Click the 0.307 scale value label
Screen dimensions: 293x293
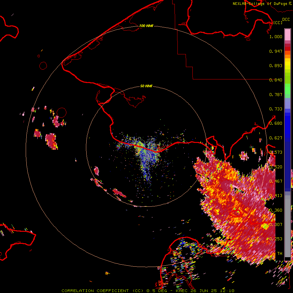pos(276,225)
